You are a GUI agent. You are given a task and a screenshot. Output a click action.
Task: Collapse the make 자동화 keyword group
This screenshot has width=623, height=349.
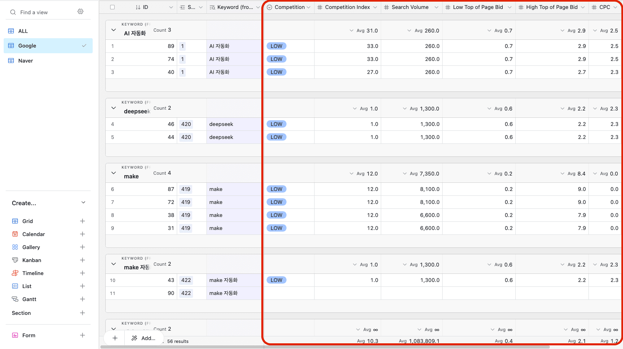point(114,264)
